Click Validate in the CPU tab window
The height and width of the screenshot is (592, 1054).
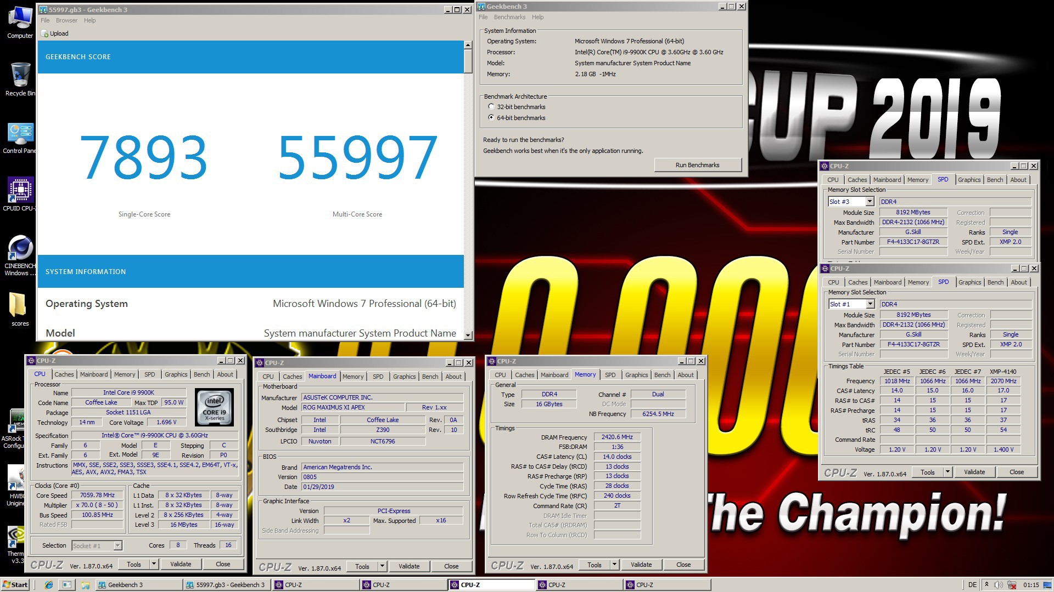coord(181,564)
